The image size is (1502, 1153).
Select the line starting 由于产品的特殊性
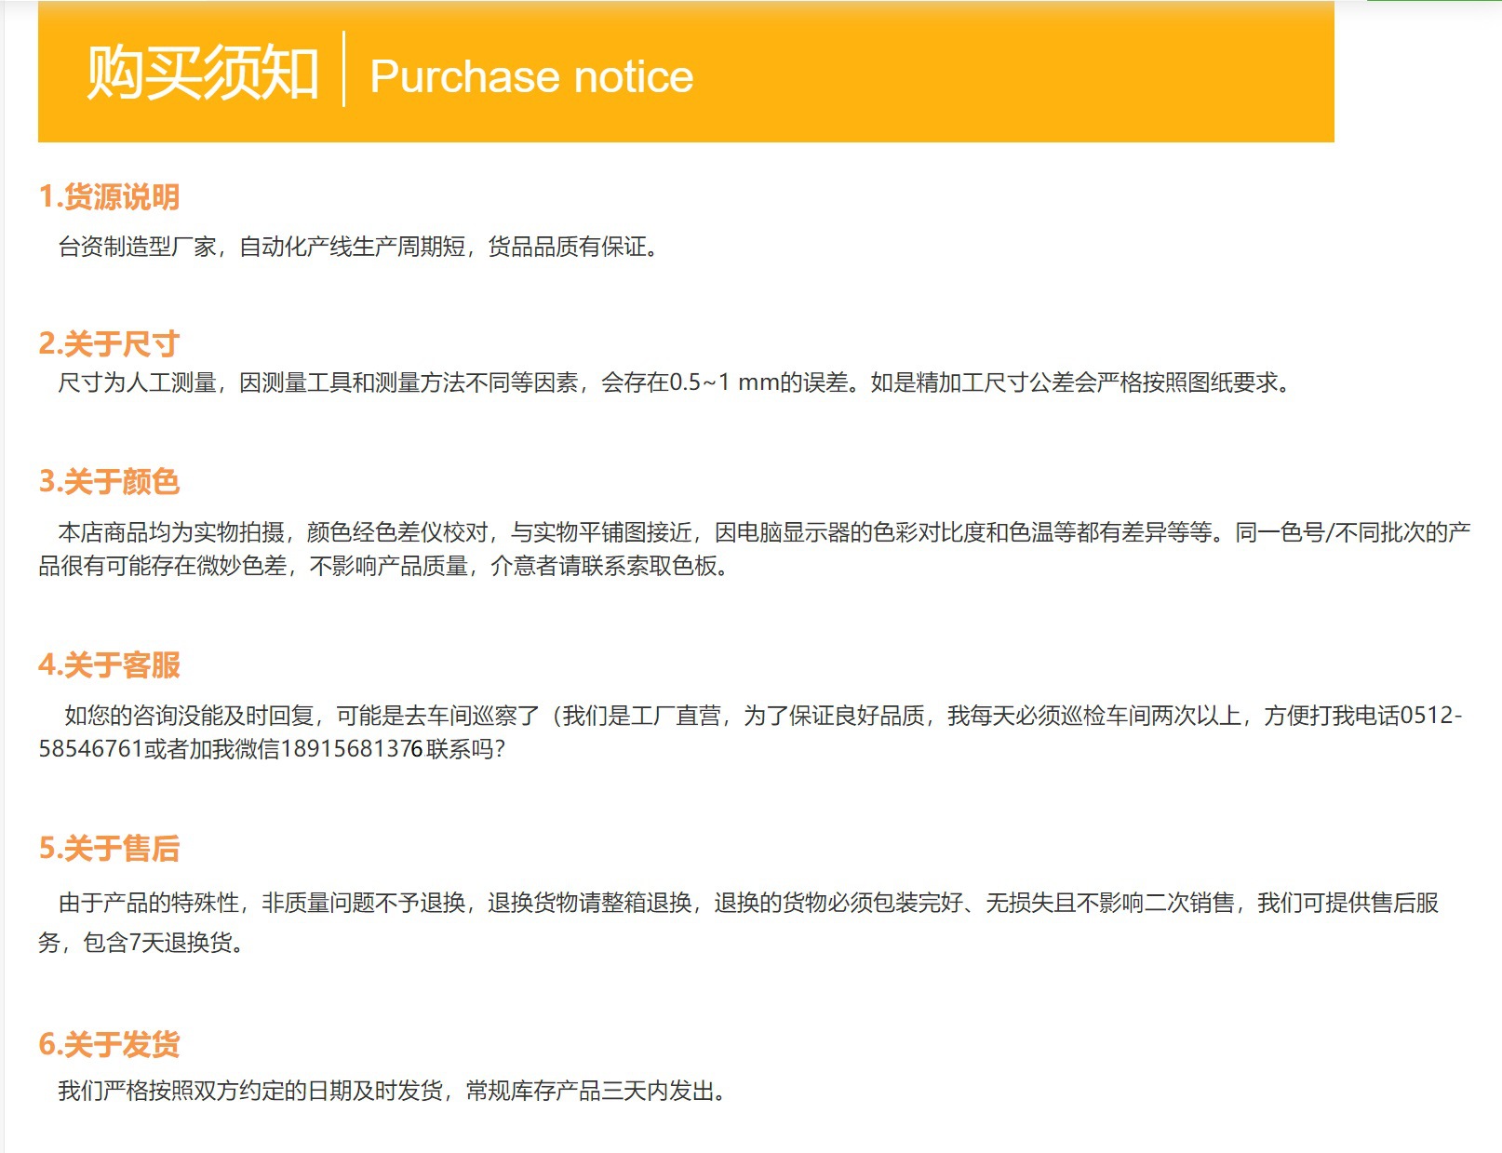(x=748, y=903)
